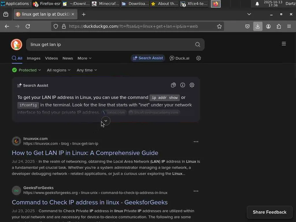The image size is (296, 222).
Task: Open the list all tabs chevron
Action: [x=249, y=14]
